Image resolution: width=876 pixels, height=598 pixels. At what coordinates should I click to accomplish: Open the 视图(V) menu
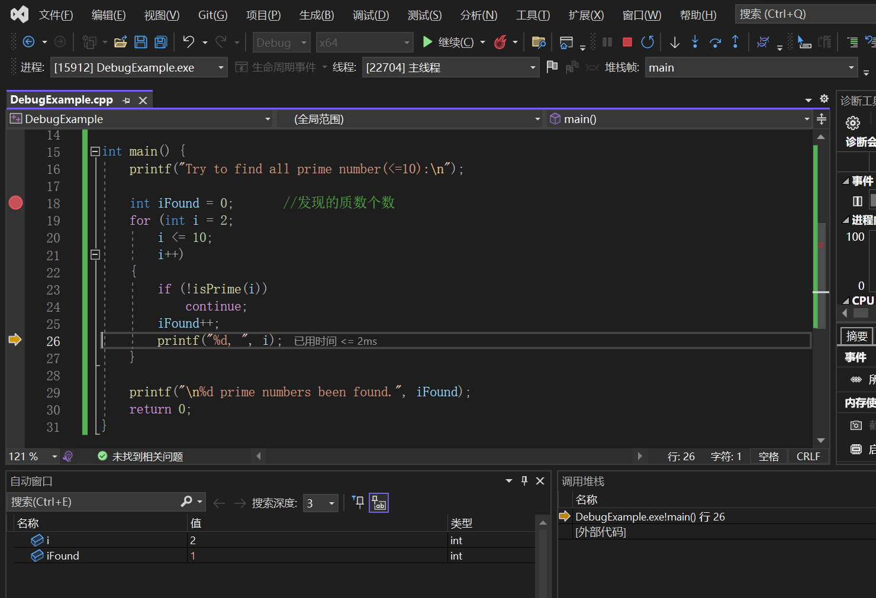point(162,15)
